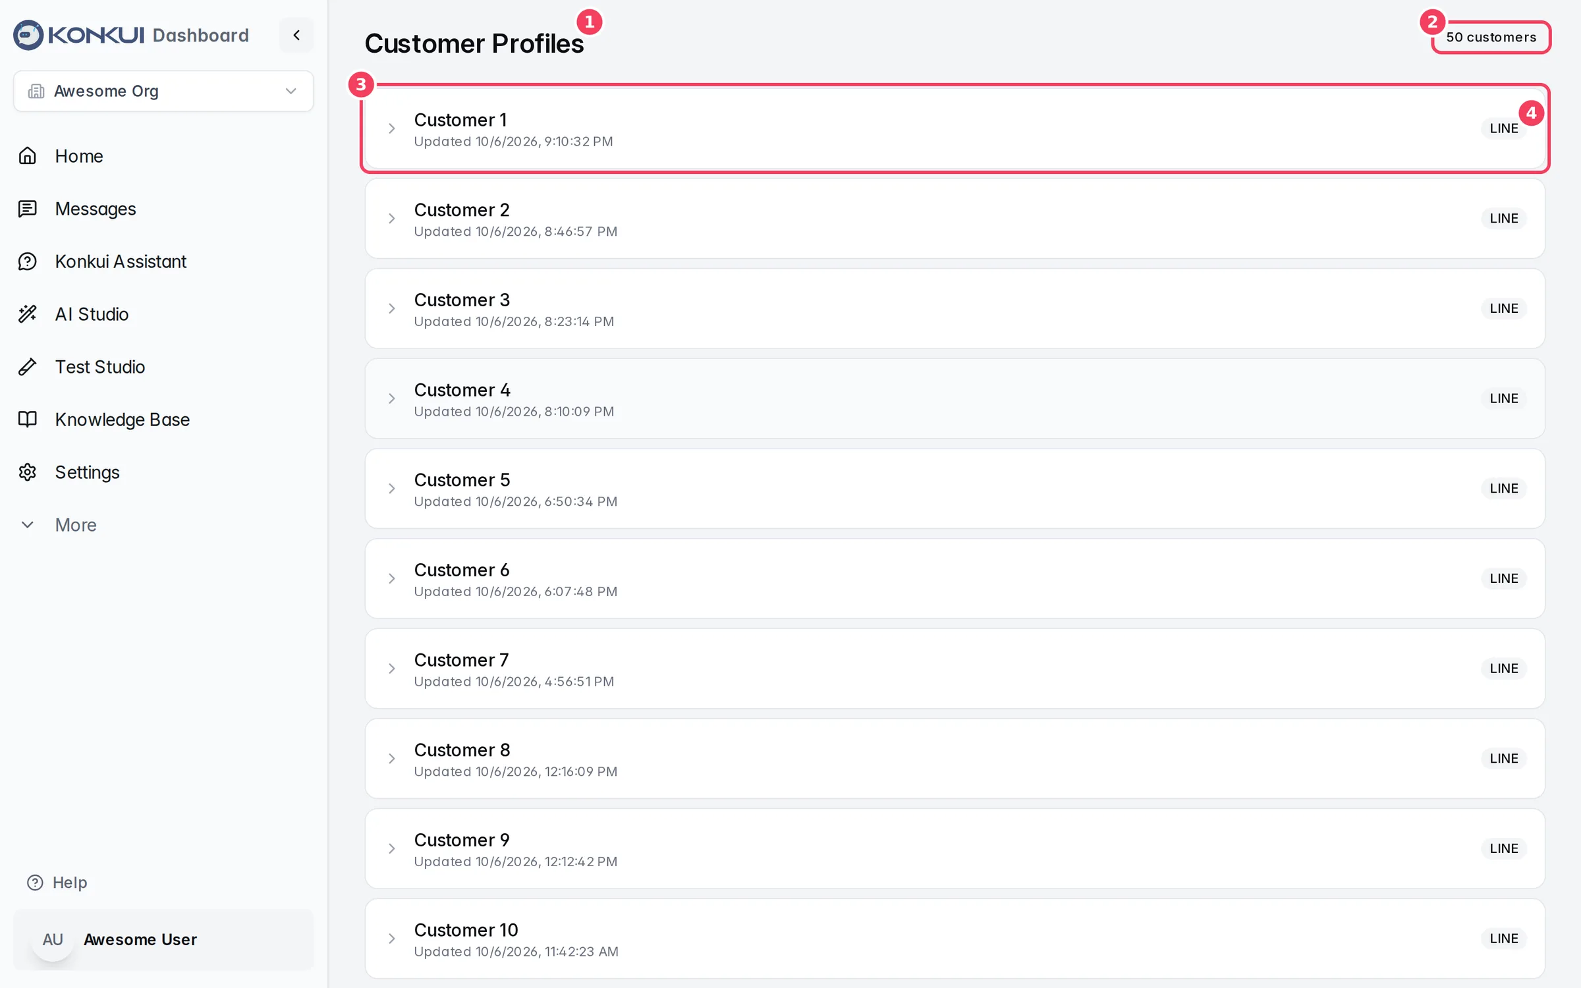The width and height of the screenshot is (1581, 988).
Task: Expand the Customer 7 row chevron
Action: (x=391, y=669)
